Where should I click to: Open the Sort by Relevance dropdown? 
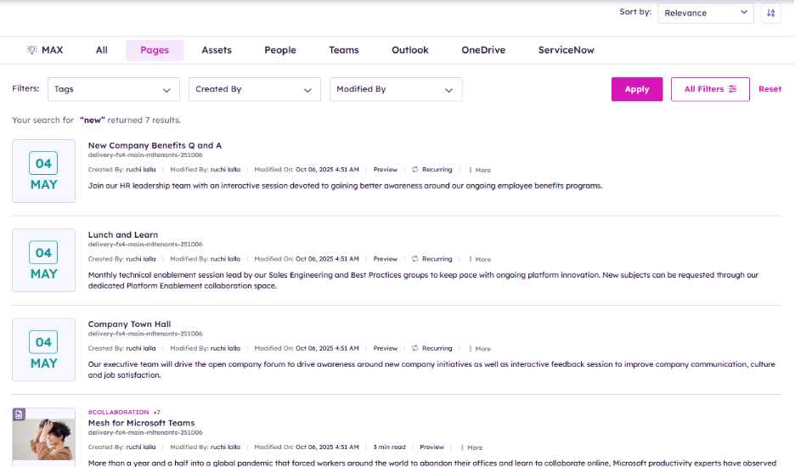point(705,13)
